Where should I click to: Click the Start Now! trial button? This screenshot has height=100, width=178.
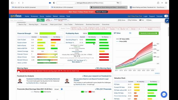pyautogui.click(x=102, y=12)
